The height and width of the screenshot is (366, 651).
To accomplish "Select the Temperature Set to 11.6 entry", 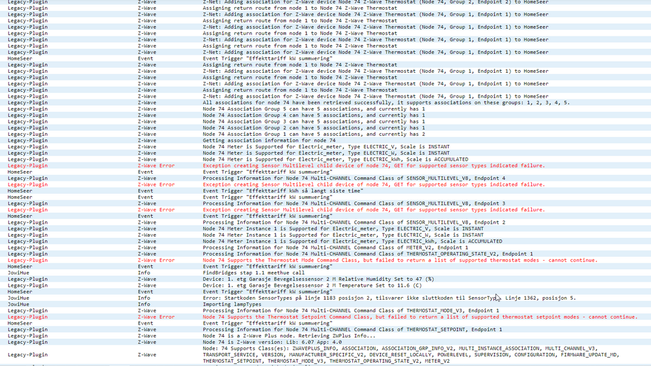I will point(312,285).
